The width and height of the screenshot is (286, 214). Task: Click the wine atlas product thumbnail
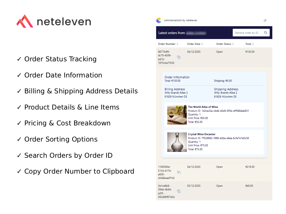pyautogui.click(x=177, y=115)
